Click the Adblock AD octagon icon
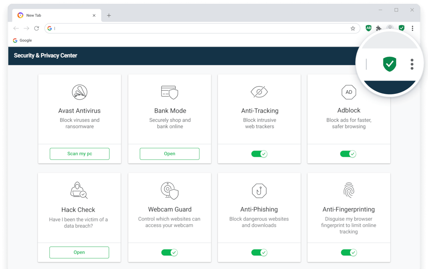Image resolution: width=428 pixels, height=269 pixels. pos(348,92)
